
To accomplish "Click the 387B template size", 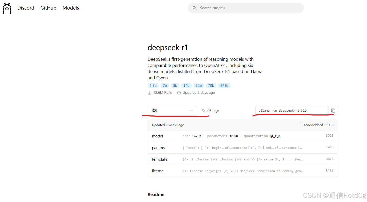I will click(x=330, y=159).
